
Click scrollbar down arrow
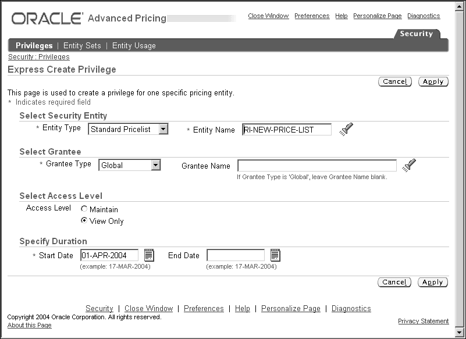460,332
